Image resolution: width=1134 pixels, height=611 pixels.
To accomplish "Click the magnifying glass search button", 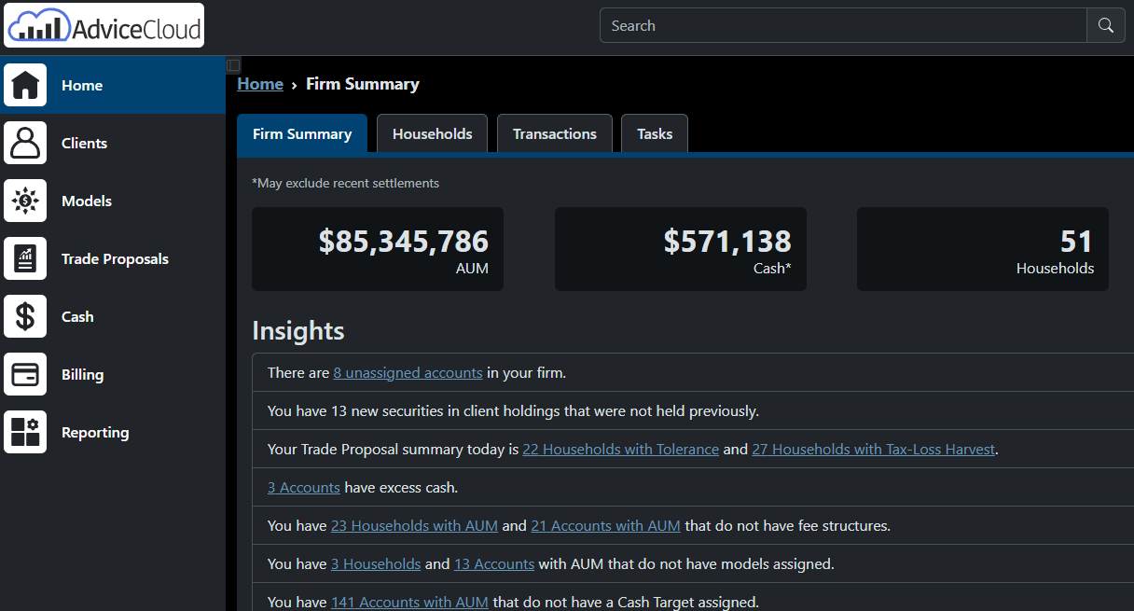I will 1105,26.
